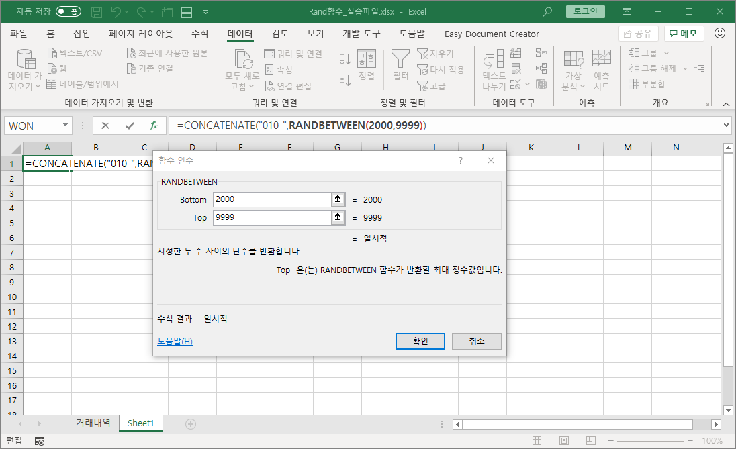Image resolution: width=736 pixels, height=449 pixels.
Task: Click the Redo arrow icon
Action: coord(142,12)
